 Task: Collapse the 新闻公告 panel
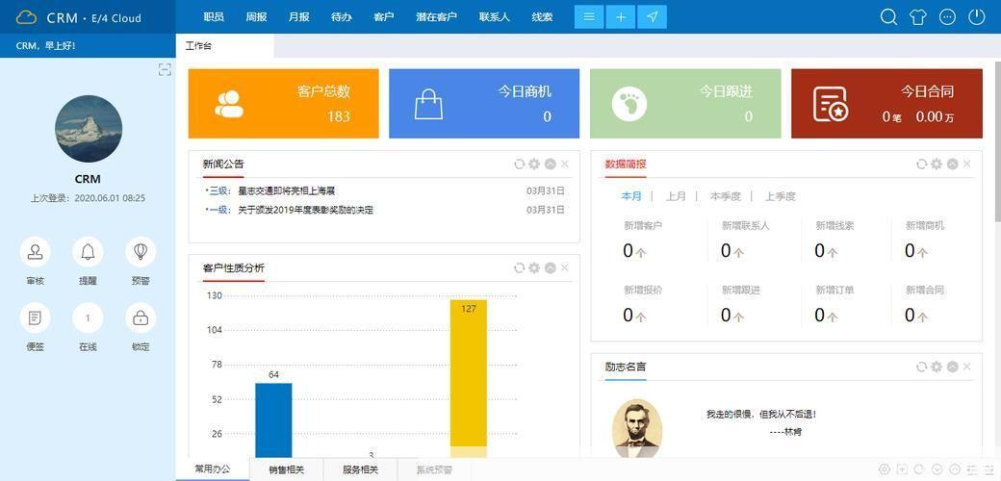550,164
